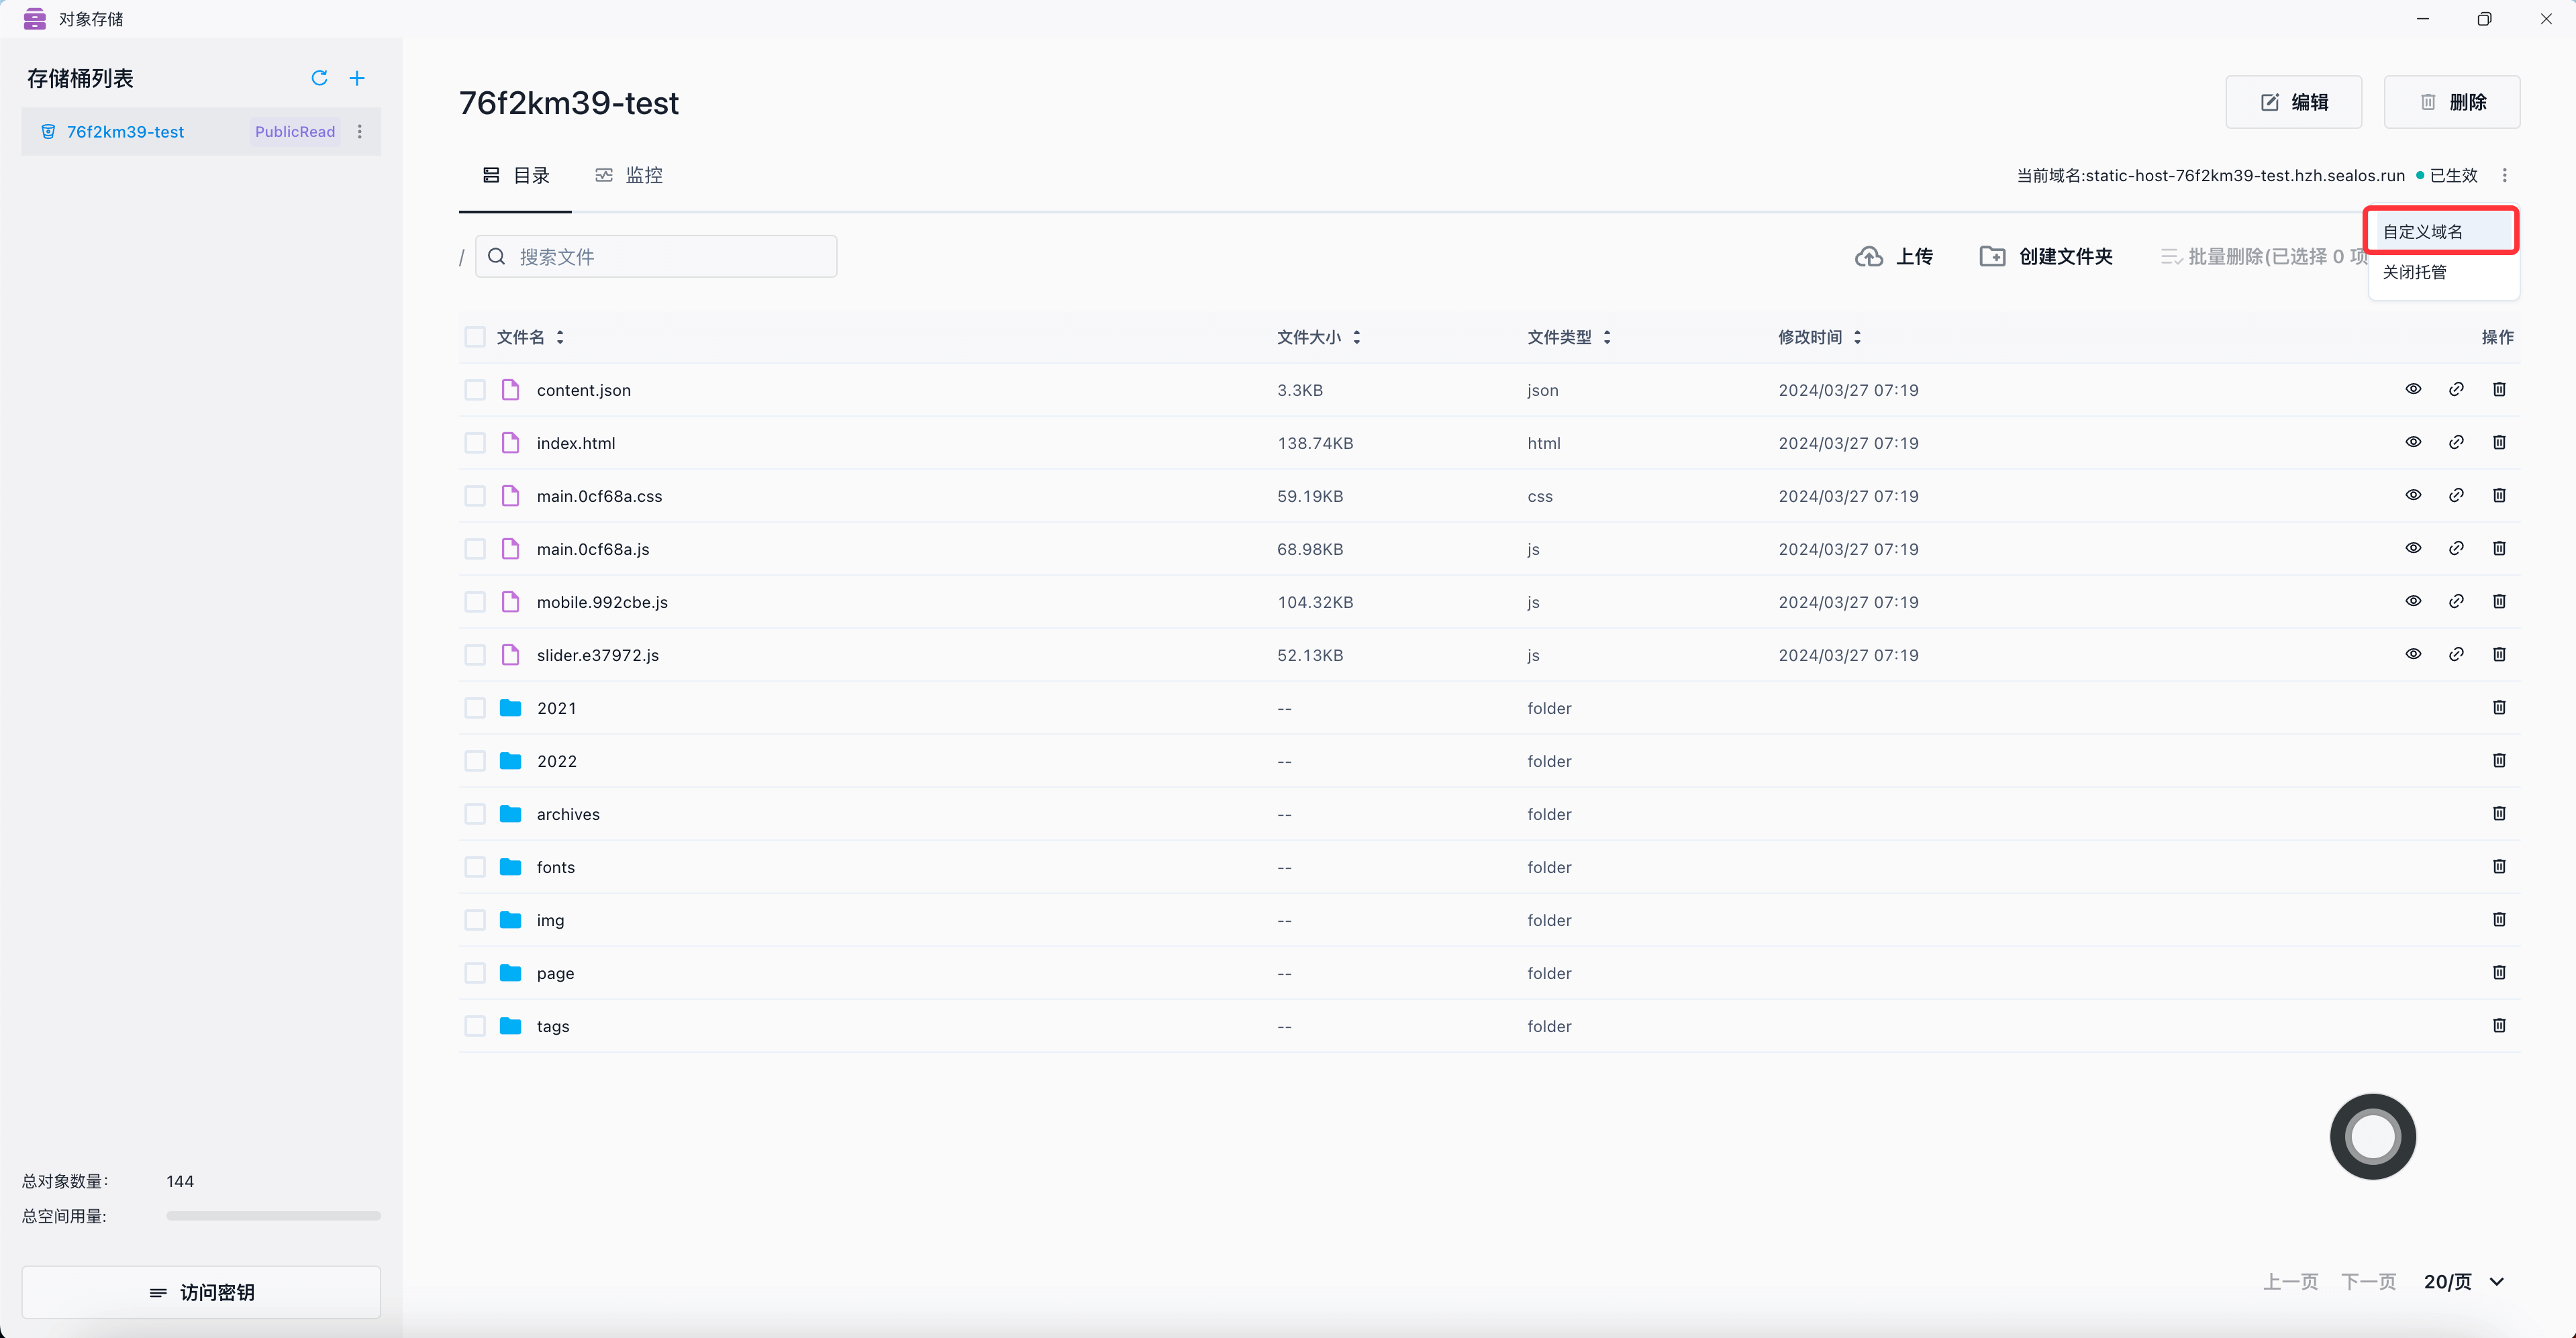Screen dimensions: 2576x1338
Task: Delete the tags folder
Action: point(2499,1025)
